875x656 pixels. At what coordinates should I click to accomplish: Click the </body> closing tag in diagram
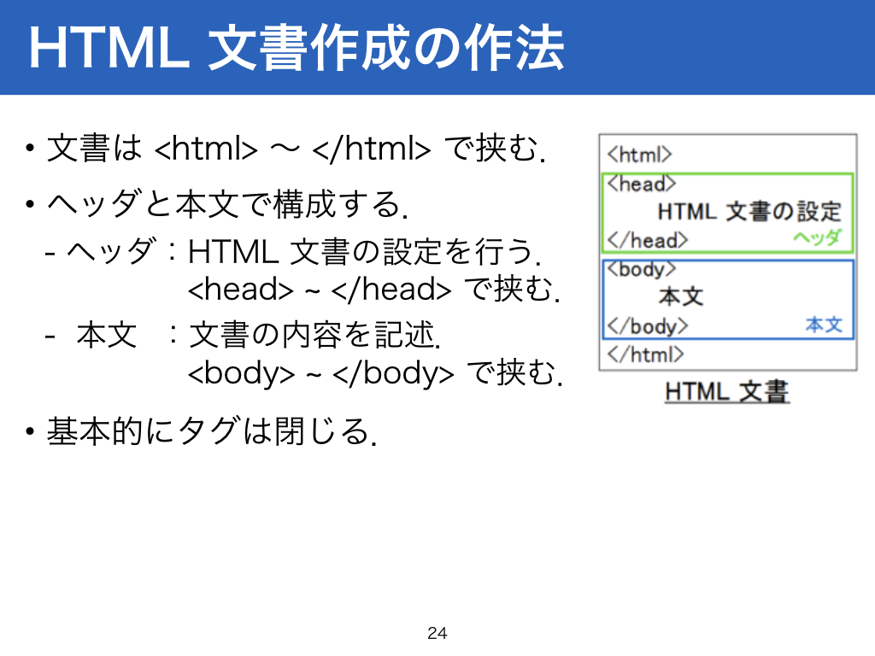[x=648, y=325]
